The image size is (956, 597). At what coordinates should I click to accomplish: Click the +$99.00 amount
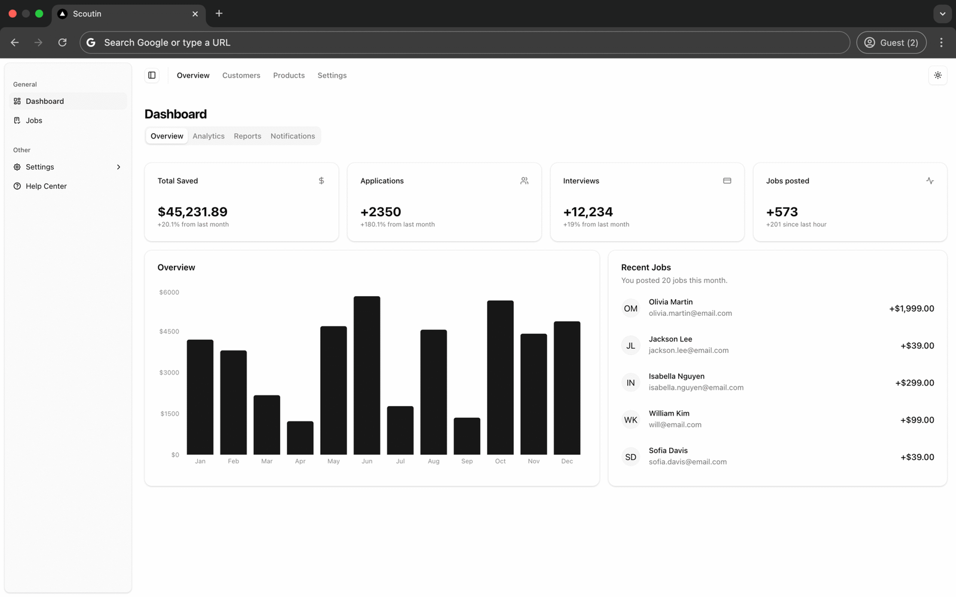point(917,420)
